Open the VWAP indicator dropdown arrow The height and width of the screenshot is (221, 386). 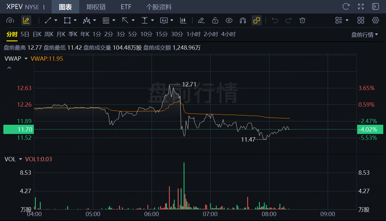pos(26,59)
